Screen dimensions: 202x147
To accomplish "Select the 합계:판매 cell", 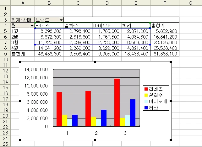I will 23,20.
